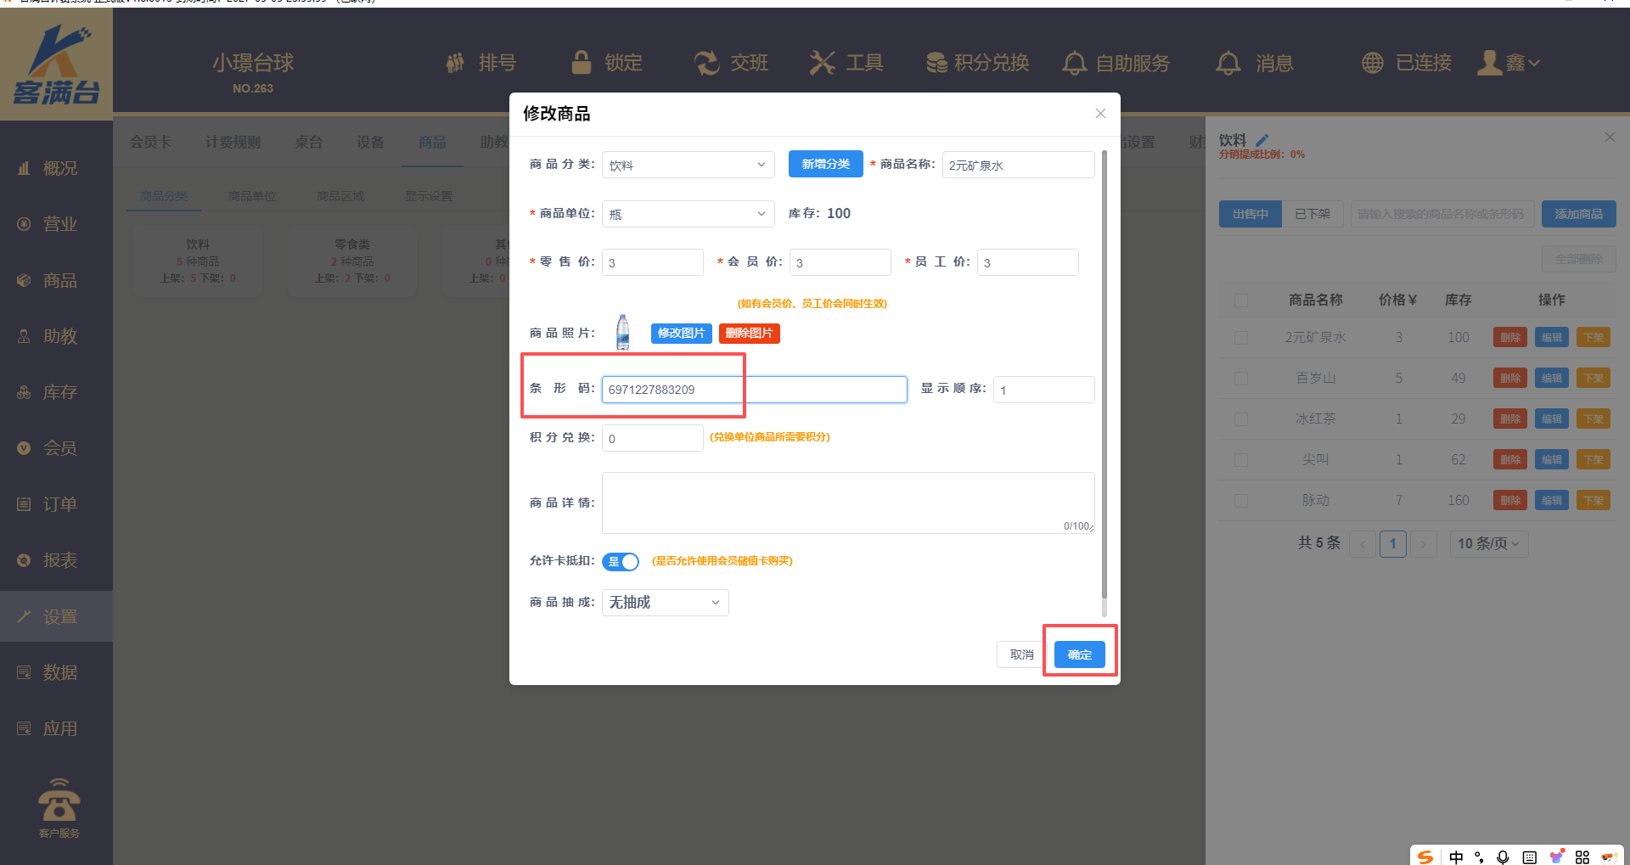Click the 自助服务 bell icon

(x=1075, y=63)
